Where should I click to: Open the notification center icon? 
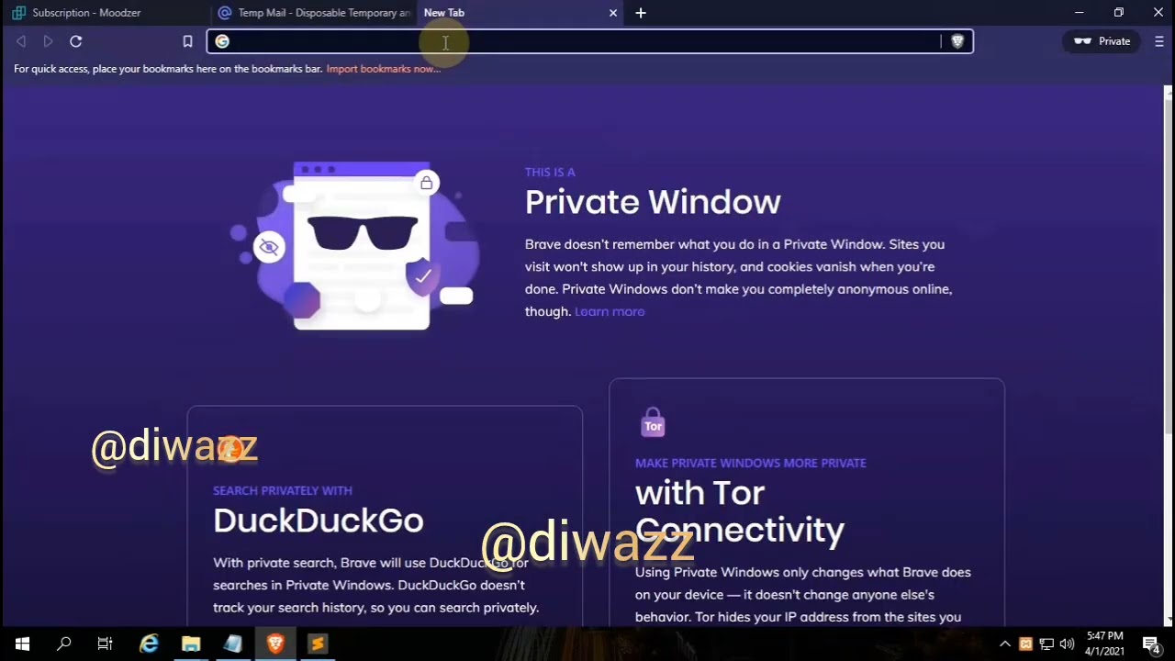pos(1151,644)
